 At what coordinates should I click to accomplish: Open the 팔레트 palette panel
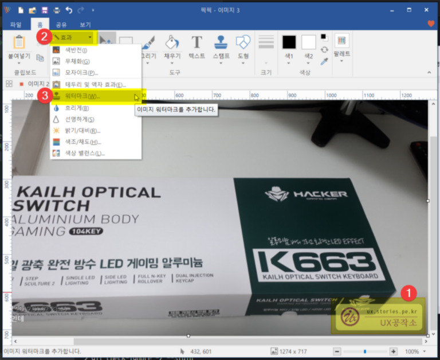(x=341, y=48)
